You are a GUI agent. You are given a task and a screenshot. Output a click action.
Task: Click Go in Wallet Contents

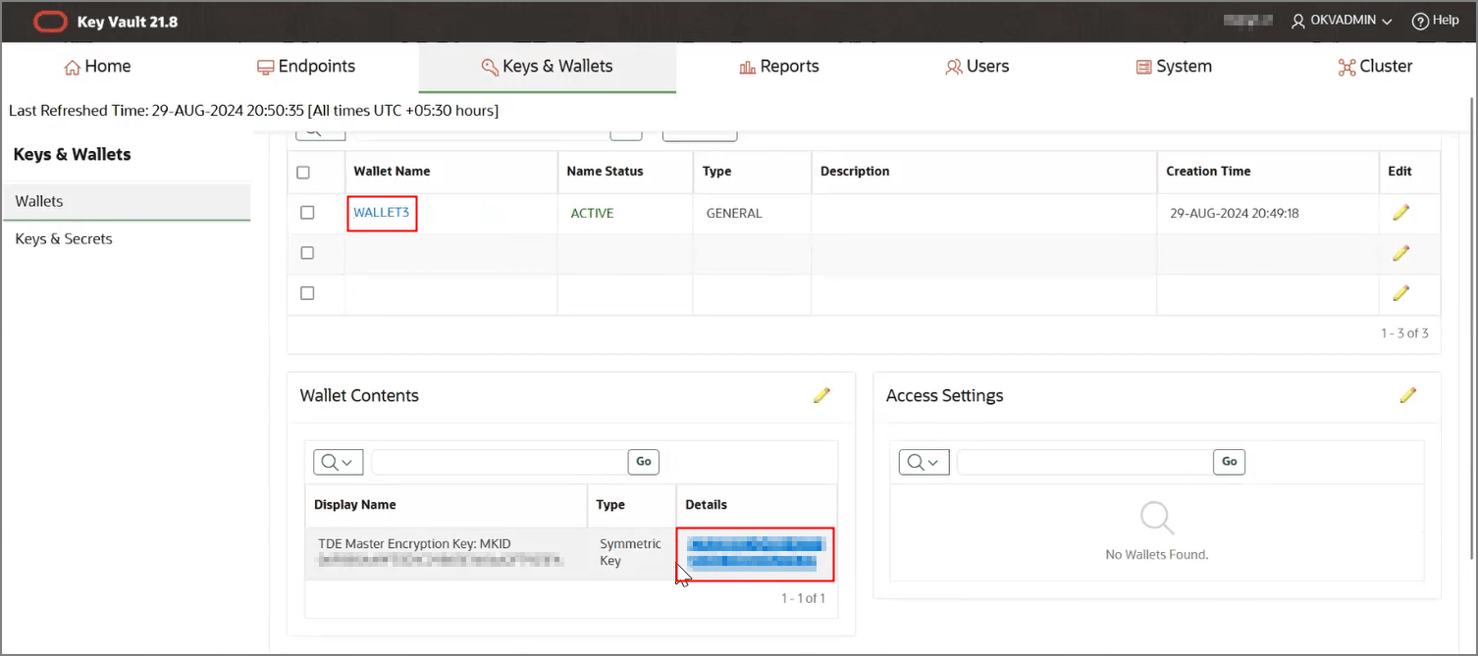[644, 462]
